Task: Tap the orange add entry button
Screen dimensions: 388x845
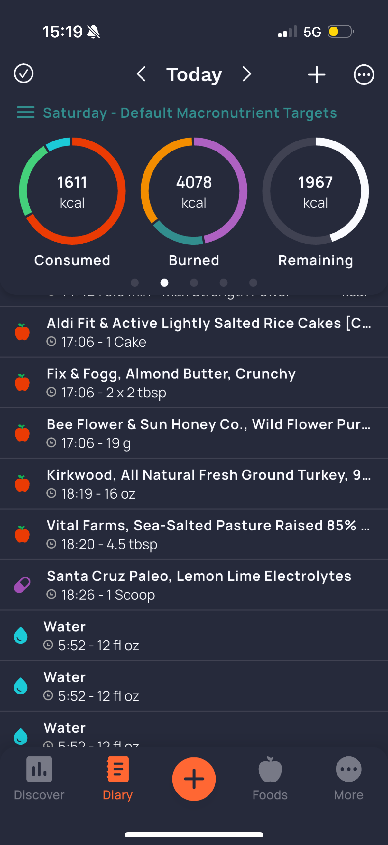Action: pyautogui.click(x=194, y=779)
